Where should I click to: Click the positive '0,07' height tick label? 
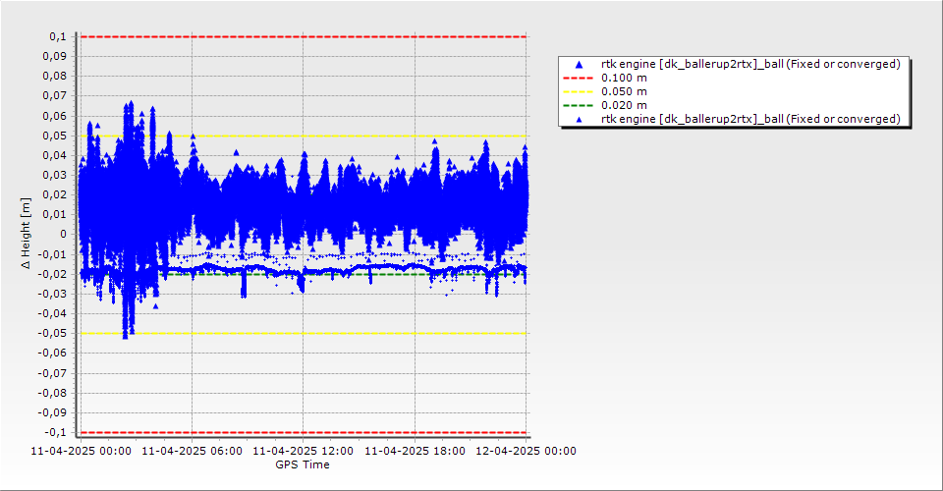point(55,96)
